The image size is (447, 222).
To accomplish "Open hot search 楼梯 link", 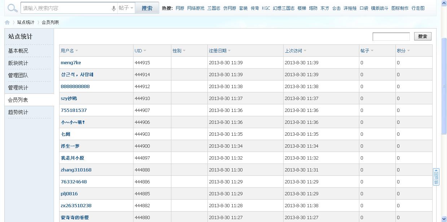I will [302, 8].
